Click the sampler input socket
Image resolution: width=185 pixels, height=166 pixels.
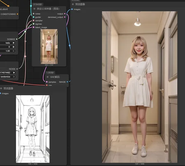tap(34, 20)
